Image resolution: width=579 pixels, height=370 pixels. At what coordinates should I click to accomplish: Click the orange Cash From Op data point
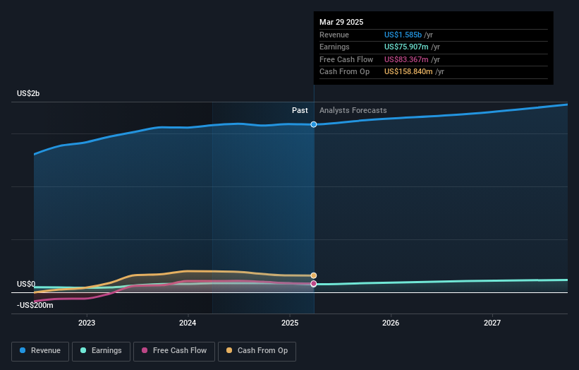(x=314, y=275)
